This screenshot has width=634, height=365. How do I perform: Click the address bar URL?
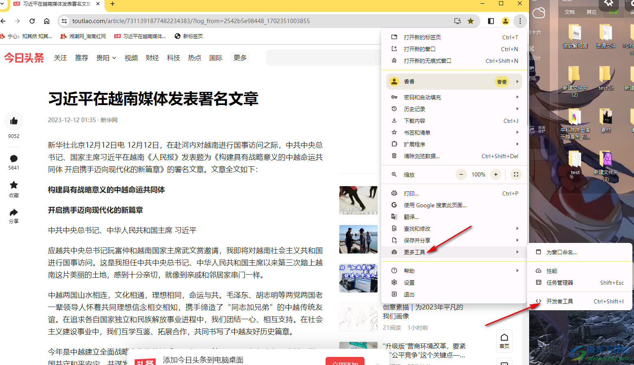(x=191, y=21)
